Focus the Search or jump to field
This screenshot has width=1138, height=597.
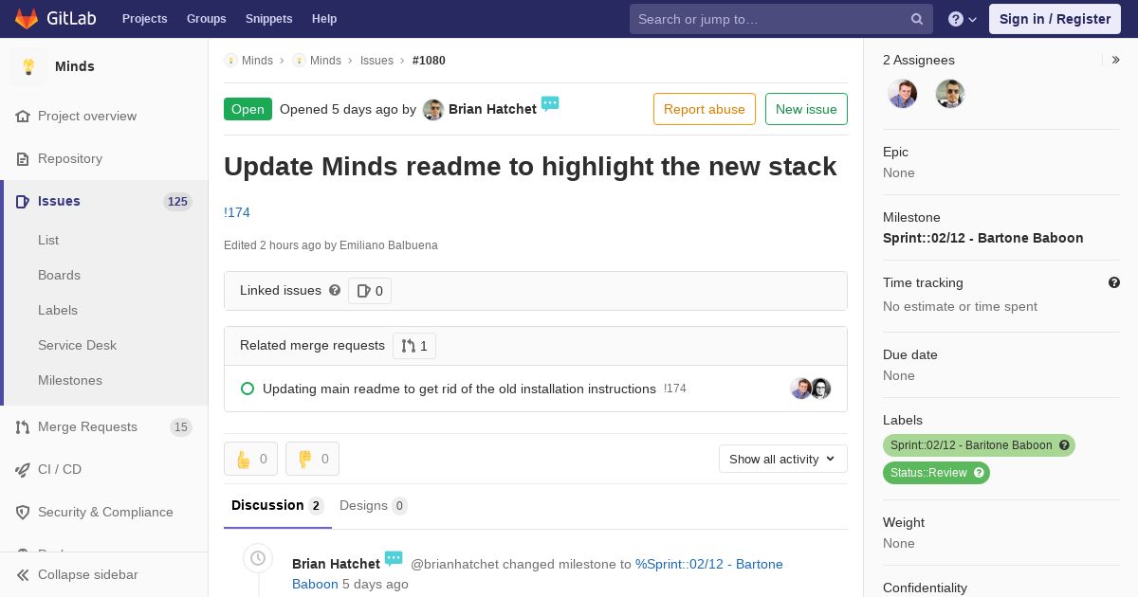[781, 19]
